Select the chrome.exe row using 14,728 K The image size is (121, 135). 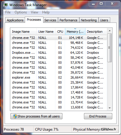pyautogui.click(x=59, y=97)
